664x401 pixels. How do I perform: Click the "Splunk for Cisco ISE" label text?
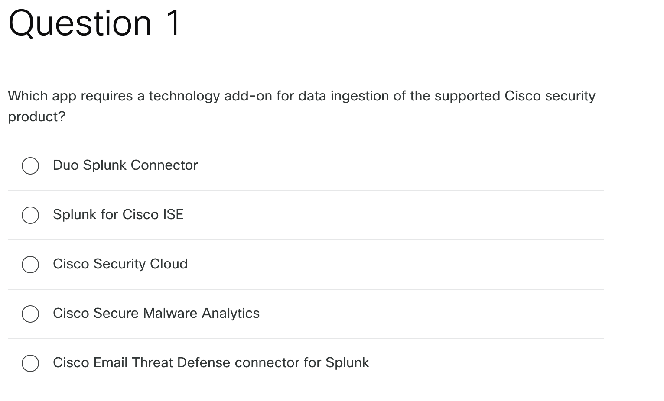pos(118,214)
